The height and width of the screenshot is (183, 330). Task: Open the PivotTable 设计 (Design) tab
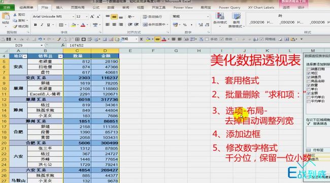click(301, 8)
